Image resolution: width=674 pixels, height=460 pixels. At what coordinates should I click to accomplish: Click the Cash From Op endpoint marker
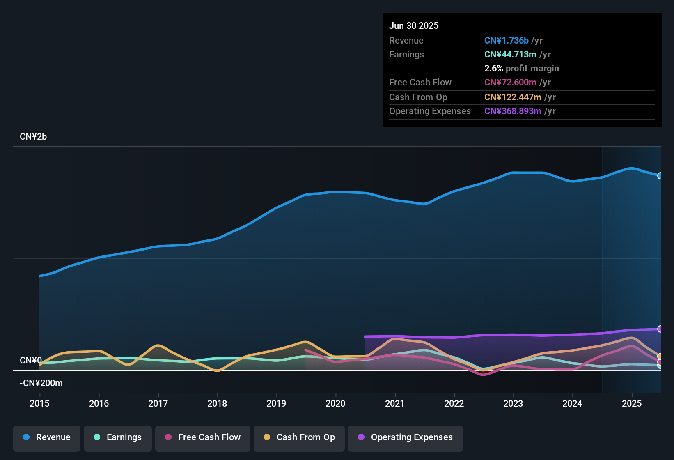coord(660,356)
